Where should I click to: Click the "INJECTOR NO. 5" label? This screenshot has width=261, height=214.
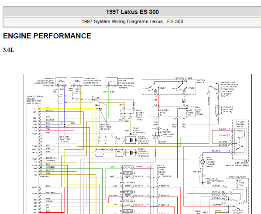tap(127, 201)
